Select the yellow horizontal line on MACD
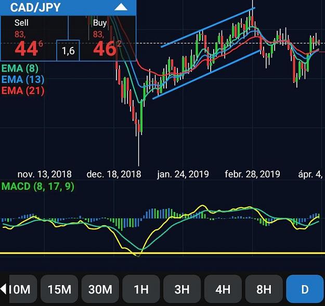Screen dimensions: 325x306 162,253
